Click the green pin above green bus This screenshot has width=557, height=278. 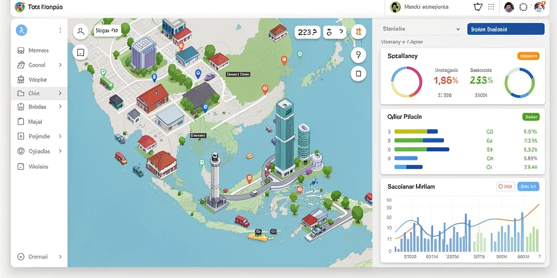coord(103,73)
